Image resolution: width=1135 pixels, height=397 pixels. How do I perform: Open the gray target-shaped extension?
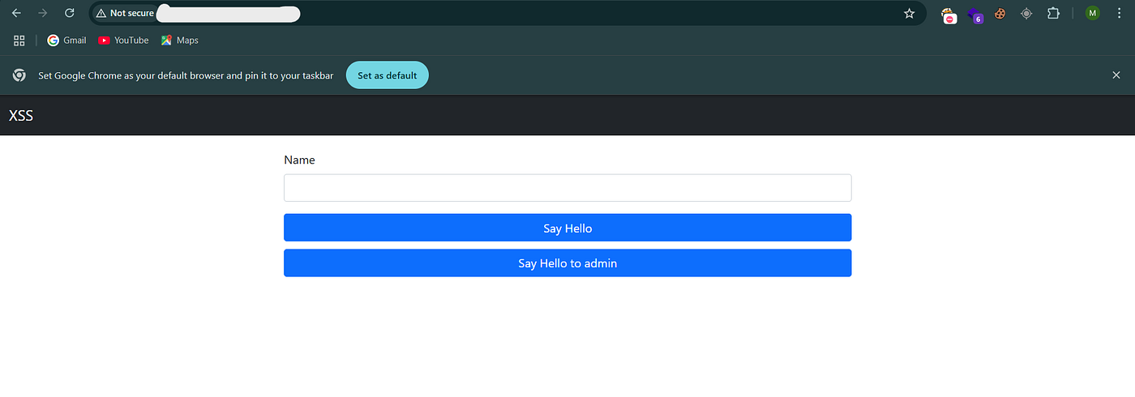[1026, 13]
